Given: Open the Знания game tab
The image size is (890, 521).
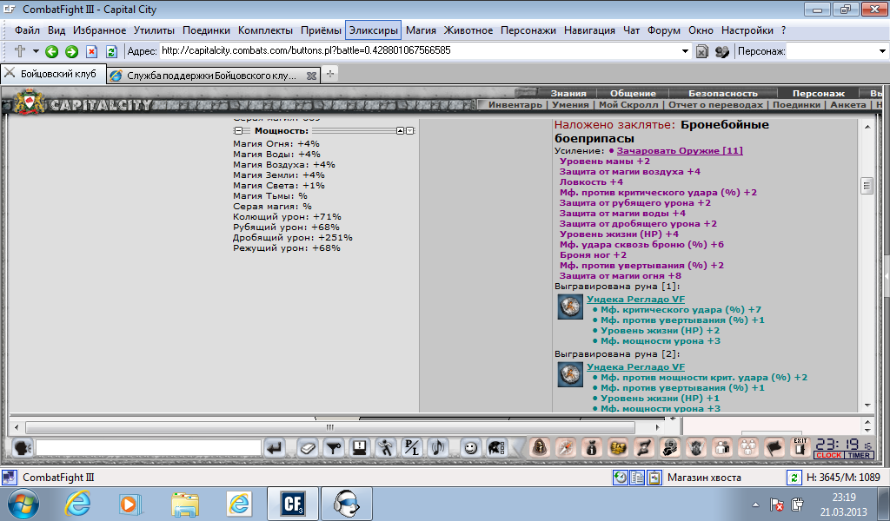Looking at the screenshot, I should 568,93.
